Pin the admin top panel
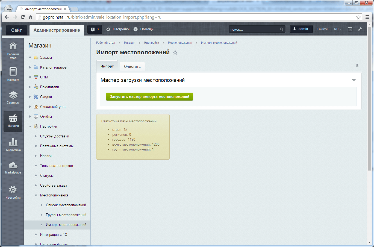 [x=360, y=29]
